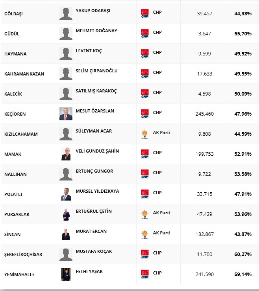Click the placeholder avatar of Yakup Odabaşı
This screenshot has width=259, height=291.
point(66,13)
